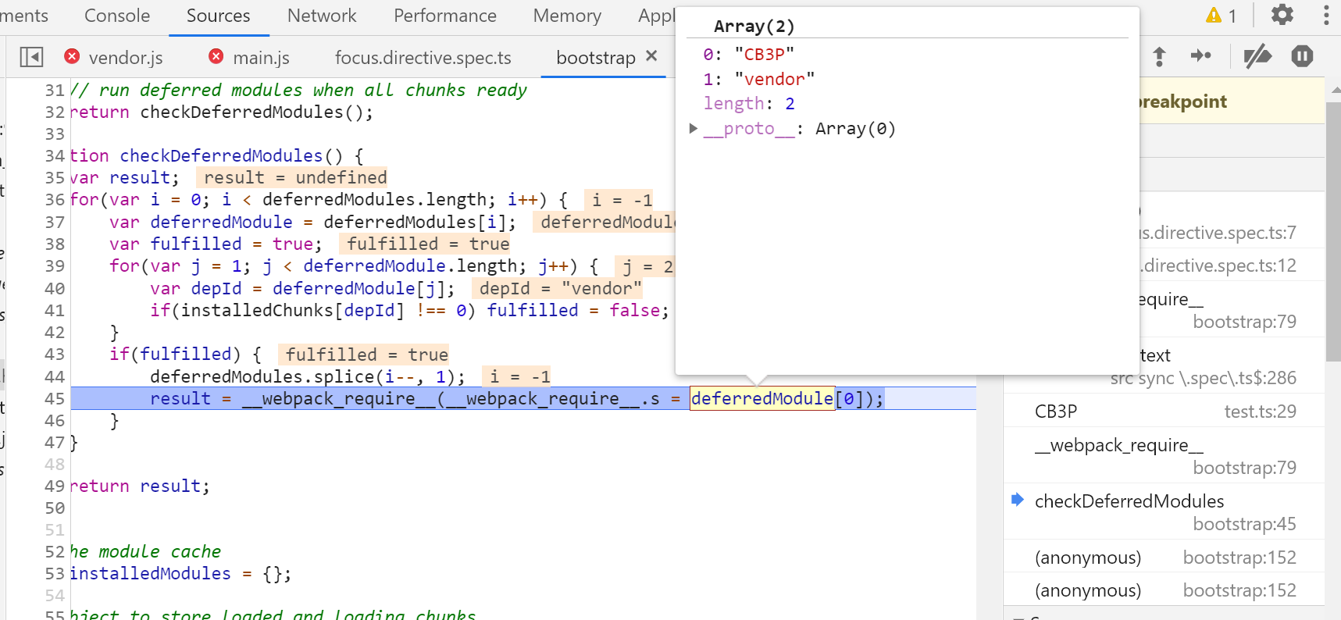Toggle deactivate breakpoints icon
The width and height of the screenshot is (1341, 620).
tap(1257, 56)
